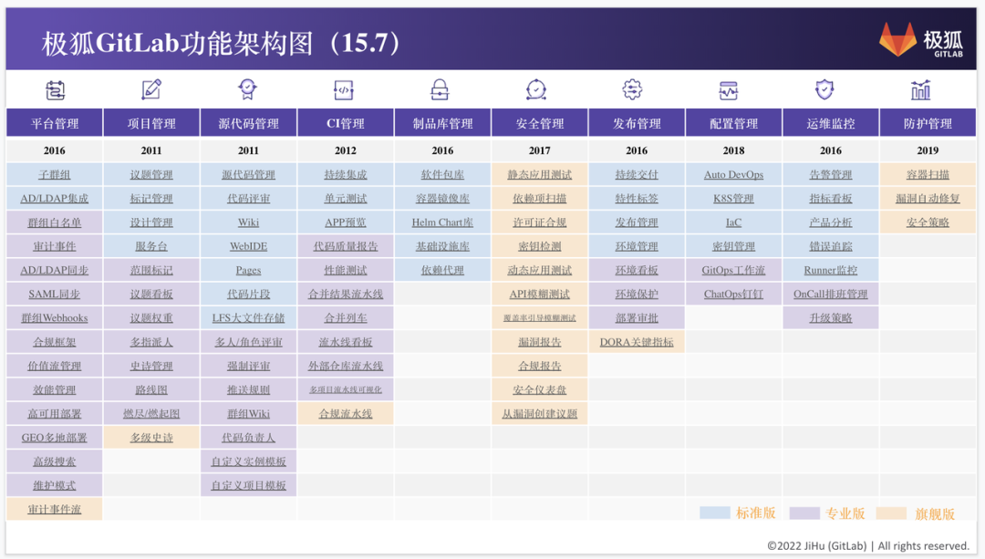985x559 pixels.
Task: Open the Auto DevOps link
Action: pyautogui.click(x=733, y=174)
